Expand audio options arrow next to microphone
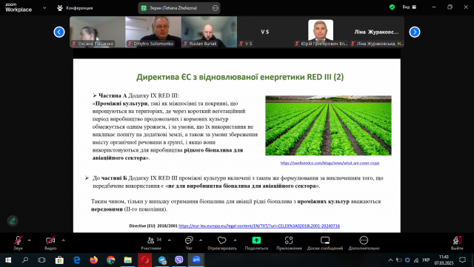The width and height of the screenshot is (474, 267). 30,240
